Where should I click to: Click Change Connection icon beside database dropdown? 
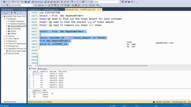[7, 5]
